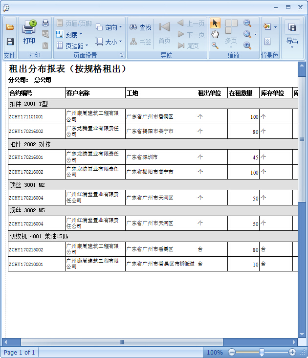Image resolution: width=308 pixels, height=358 pixels.
Task: Open the 大小 paper size dropdown
Action: tap(109, 42)
